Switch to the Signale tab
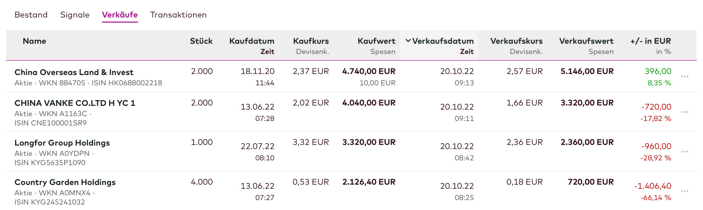 (75, 15)
